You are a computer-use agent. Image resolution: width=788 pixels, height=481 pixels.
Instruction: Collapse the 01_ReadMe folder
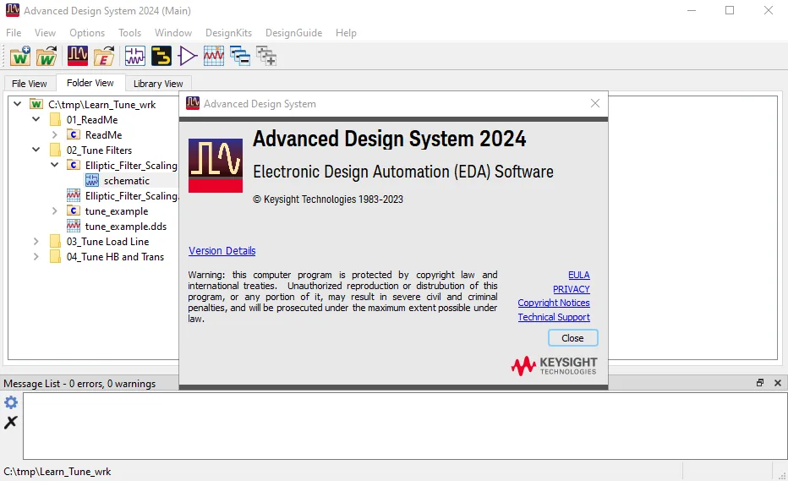[36, 119]
